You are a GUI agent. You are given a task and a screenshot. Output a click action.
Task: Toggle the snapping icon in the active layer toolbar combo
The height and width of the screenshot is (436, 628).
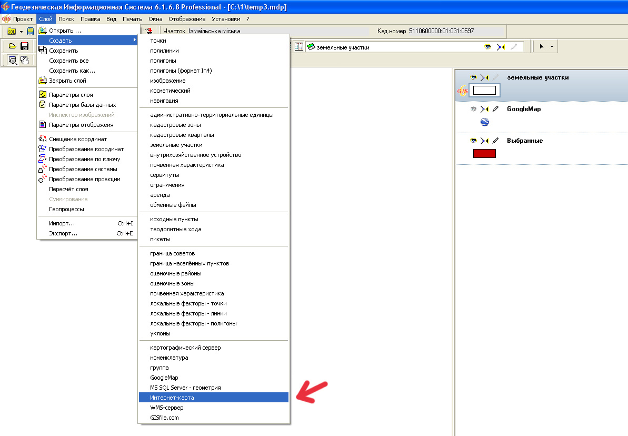coord(501,47)
